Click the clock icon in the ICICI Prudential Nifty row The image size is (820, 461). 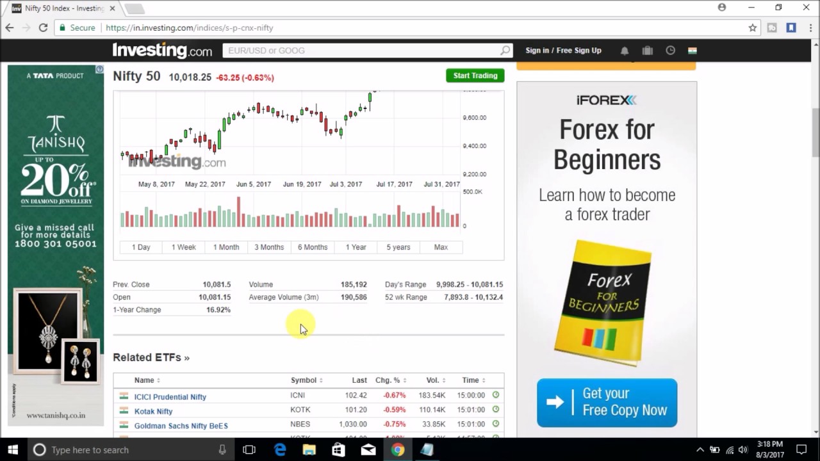click(x=495, y=396)
